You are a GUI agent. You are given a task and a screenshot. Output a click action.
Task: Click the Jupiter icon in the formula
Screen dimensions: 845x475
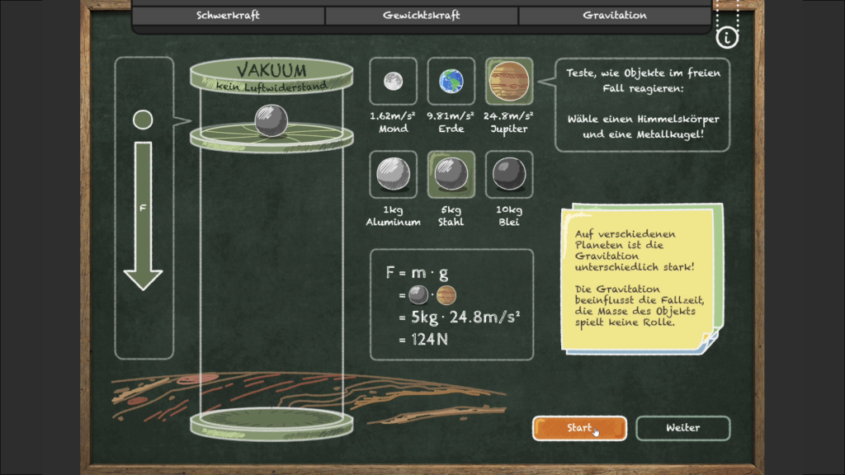(x=446, y=295)
